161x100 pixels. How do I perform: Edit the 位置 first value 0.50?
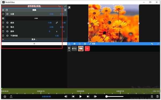(52, 14)
